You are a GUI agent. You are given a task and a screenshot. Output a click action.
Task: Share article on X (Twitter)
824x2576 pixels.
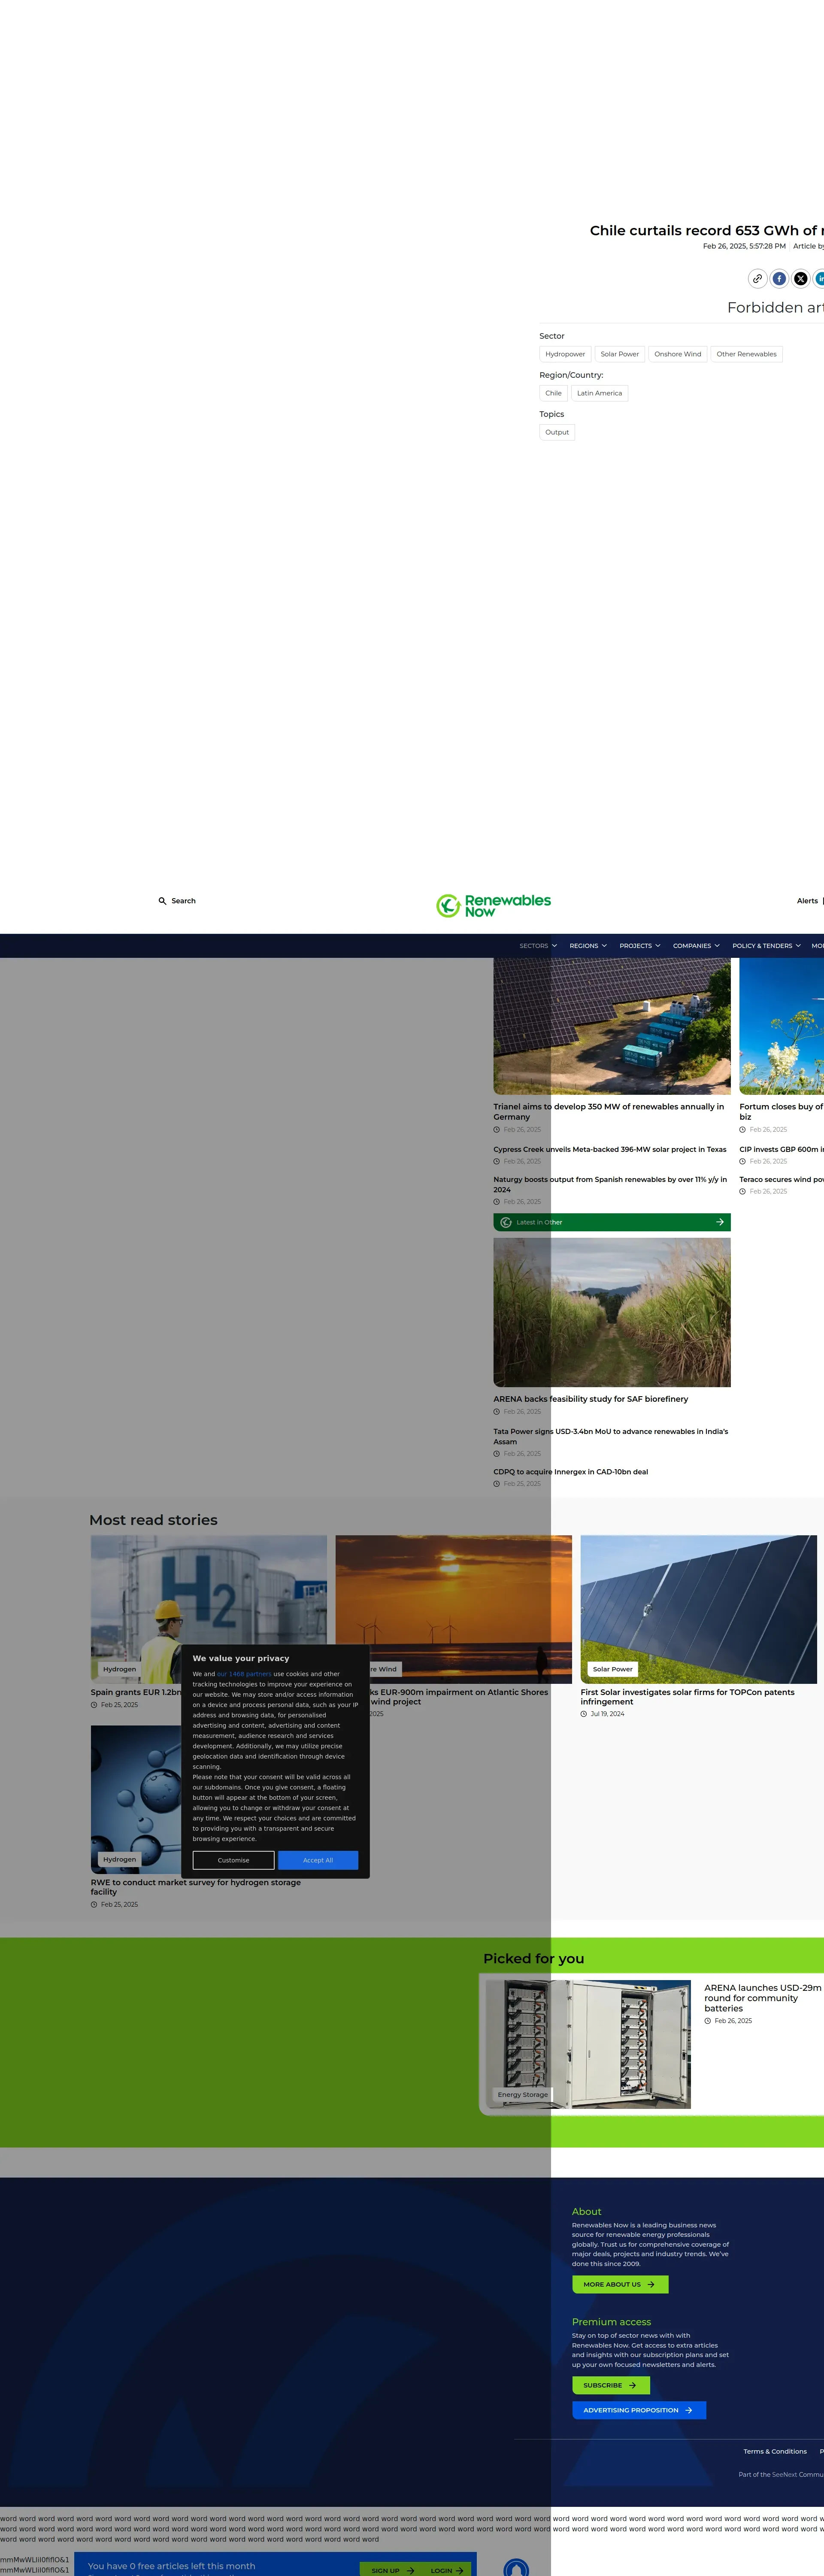[800, 279]
